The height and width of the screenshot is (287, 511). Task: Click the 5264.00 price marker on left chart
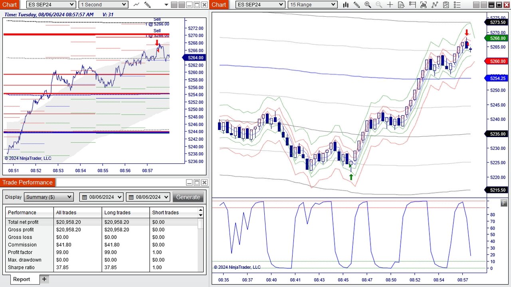[195, 58]
